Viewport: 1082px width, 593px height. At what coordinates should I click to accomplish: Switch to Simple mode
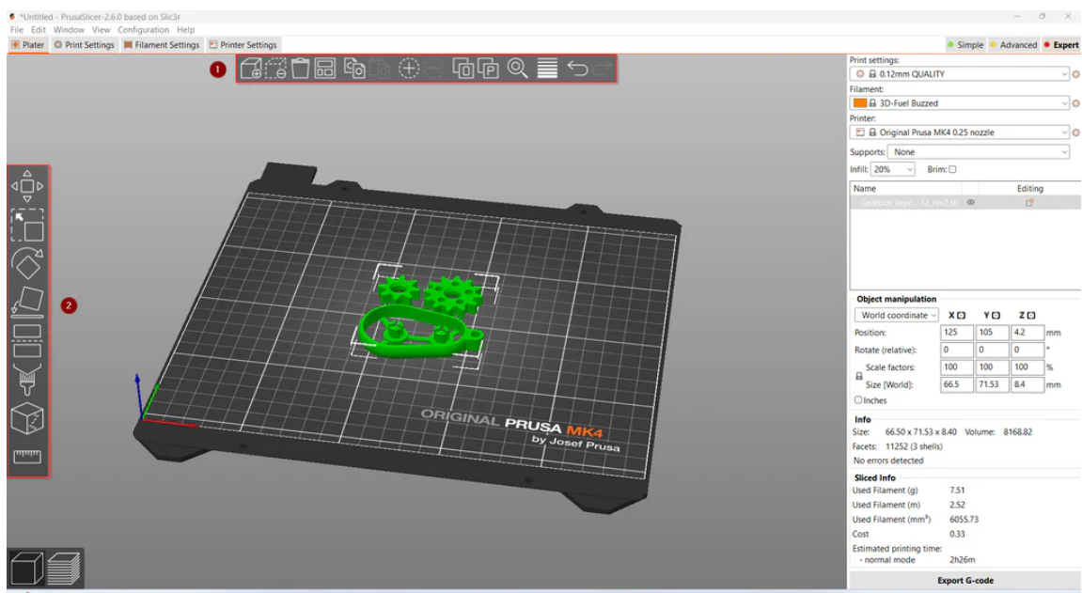pos(965,45)
